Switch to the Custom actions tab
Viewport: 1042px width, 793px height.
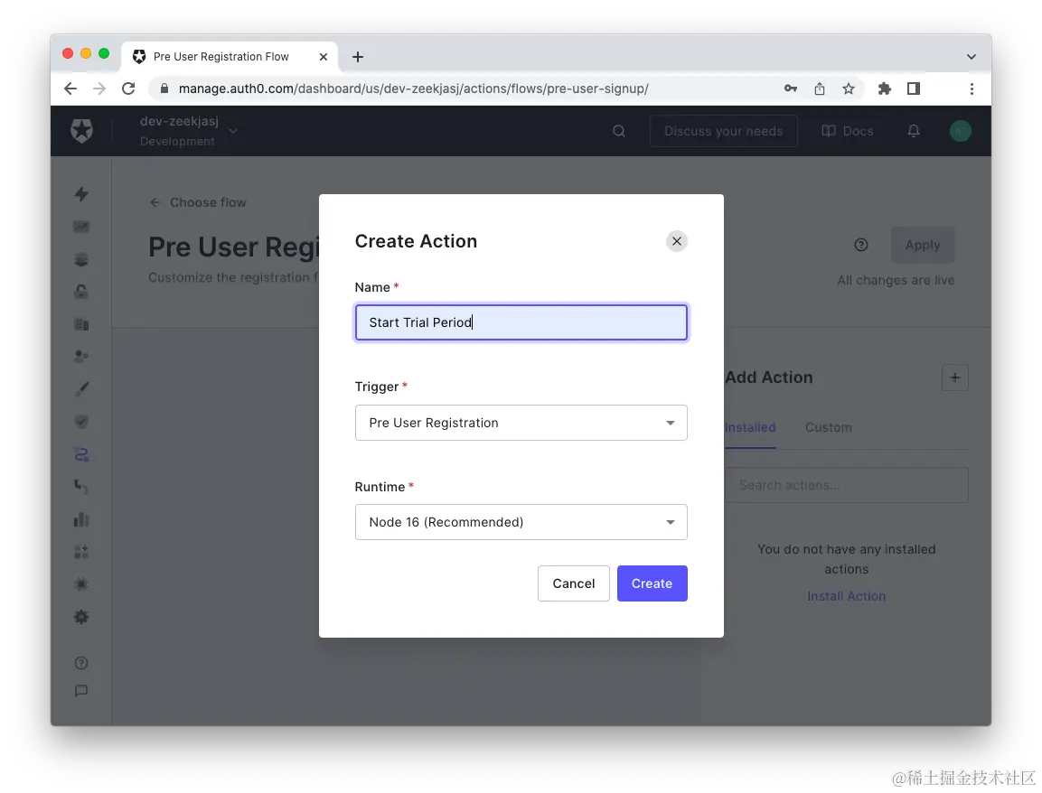tap(828, 427)
